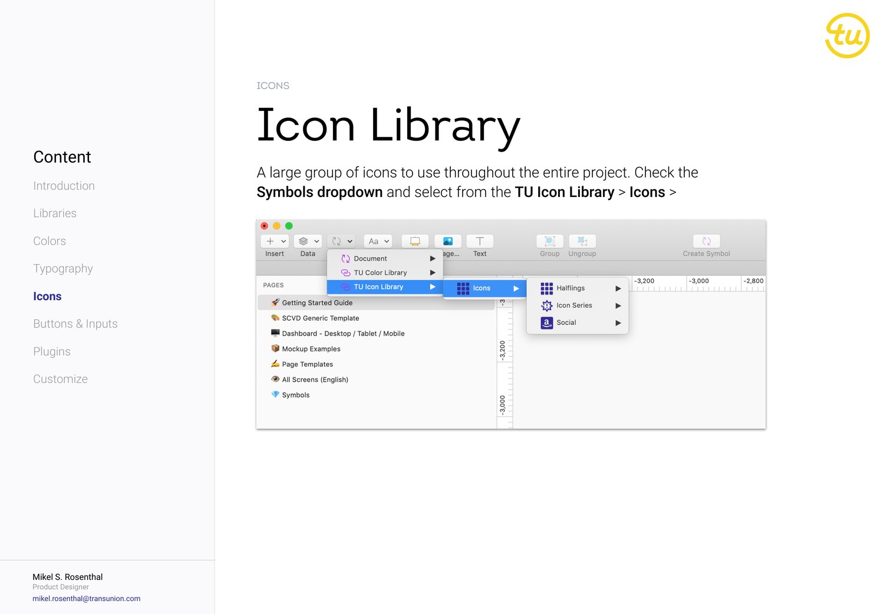Click the TU Color Library link icon

(346, 272)
